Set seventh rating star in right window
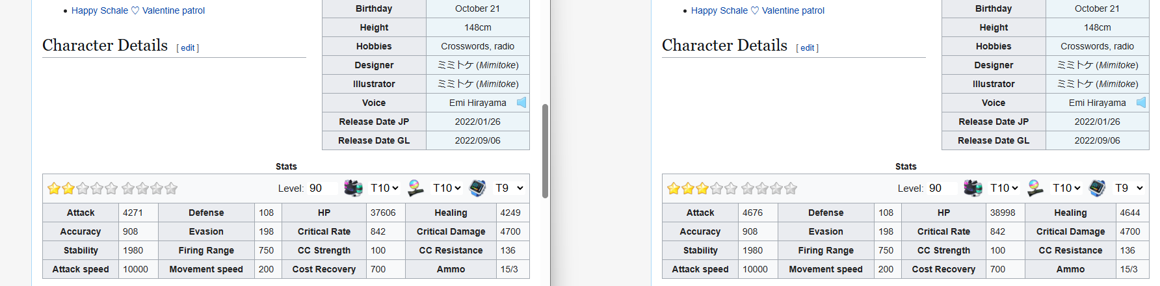Viewport: 1160px width, 286px height. coord(762,188)
